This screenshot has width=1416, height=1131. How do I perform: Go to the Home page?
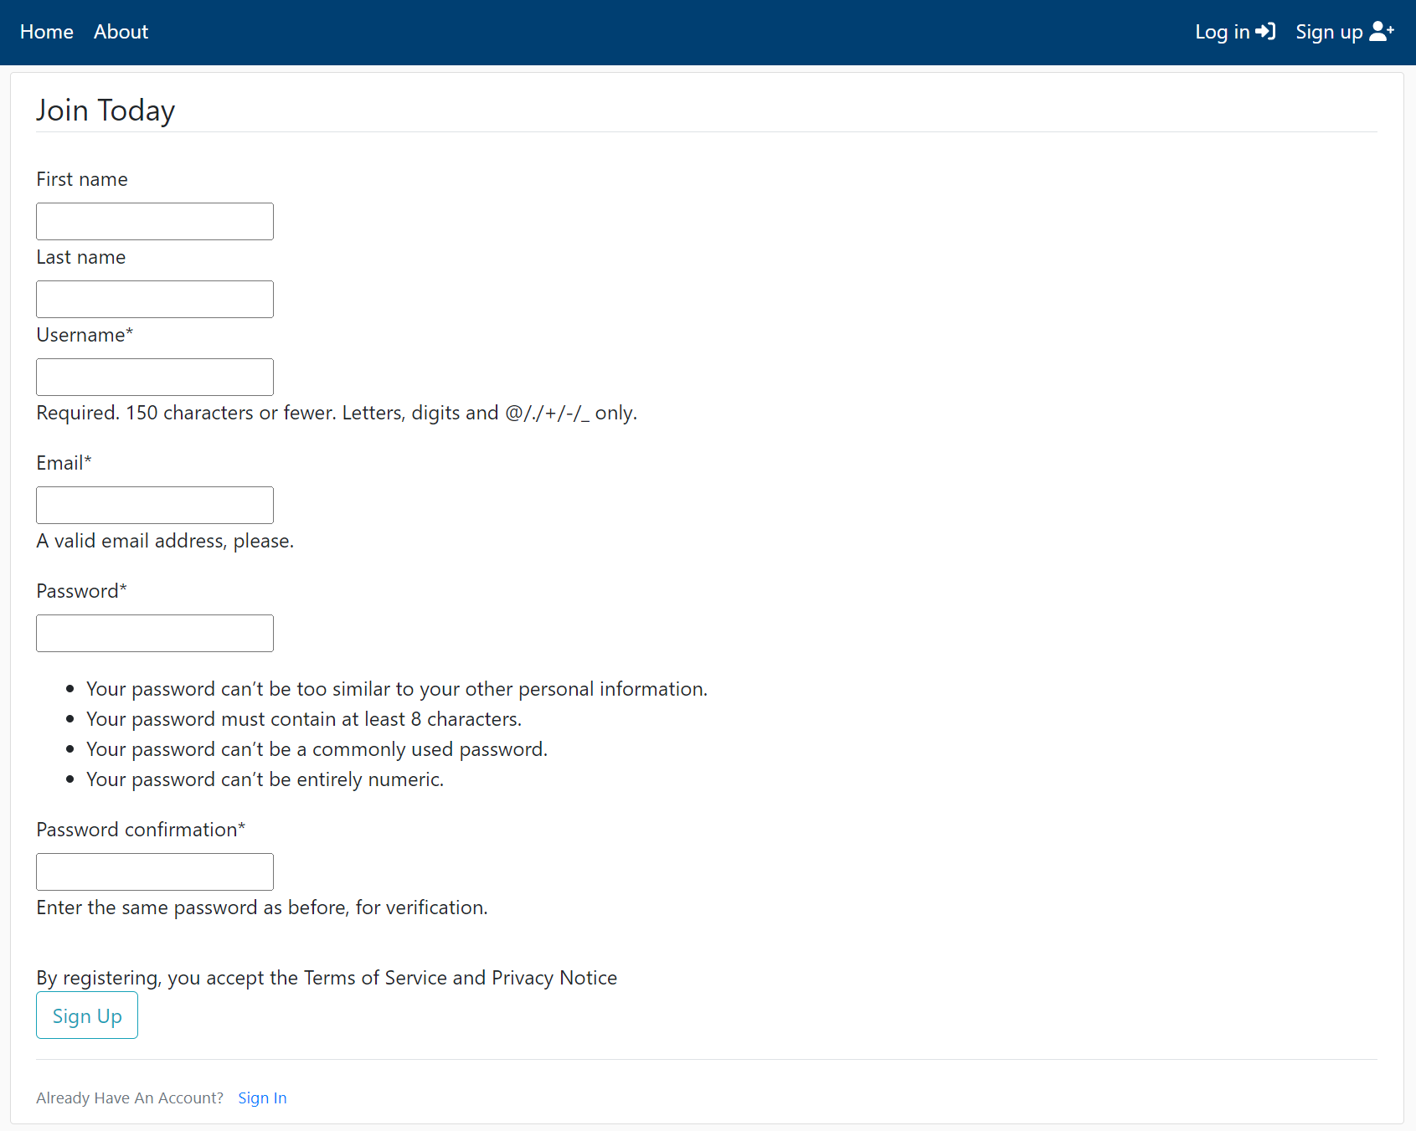point(47,32)
